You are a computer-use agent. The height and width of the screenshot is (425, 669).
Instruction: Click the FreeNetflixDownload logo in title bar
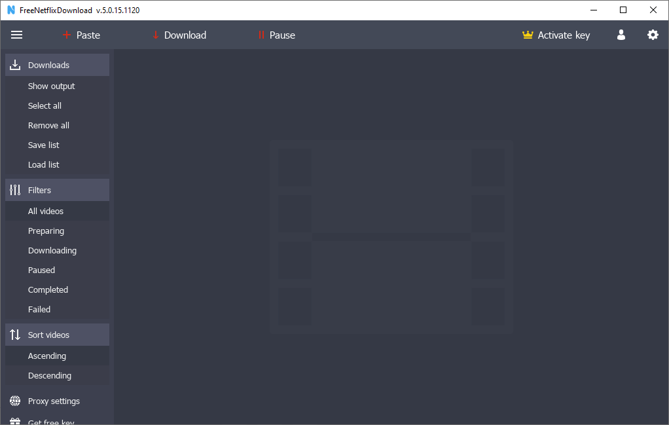point(11,10)
